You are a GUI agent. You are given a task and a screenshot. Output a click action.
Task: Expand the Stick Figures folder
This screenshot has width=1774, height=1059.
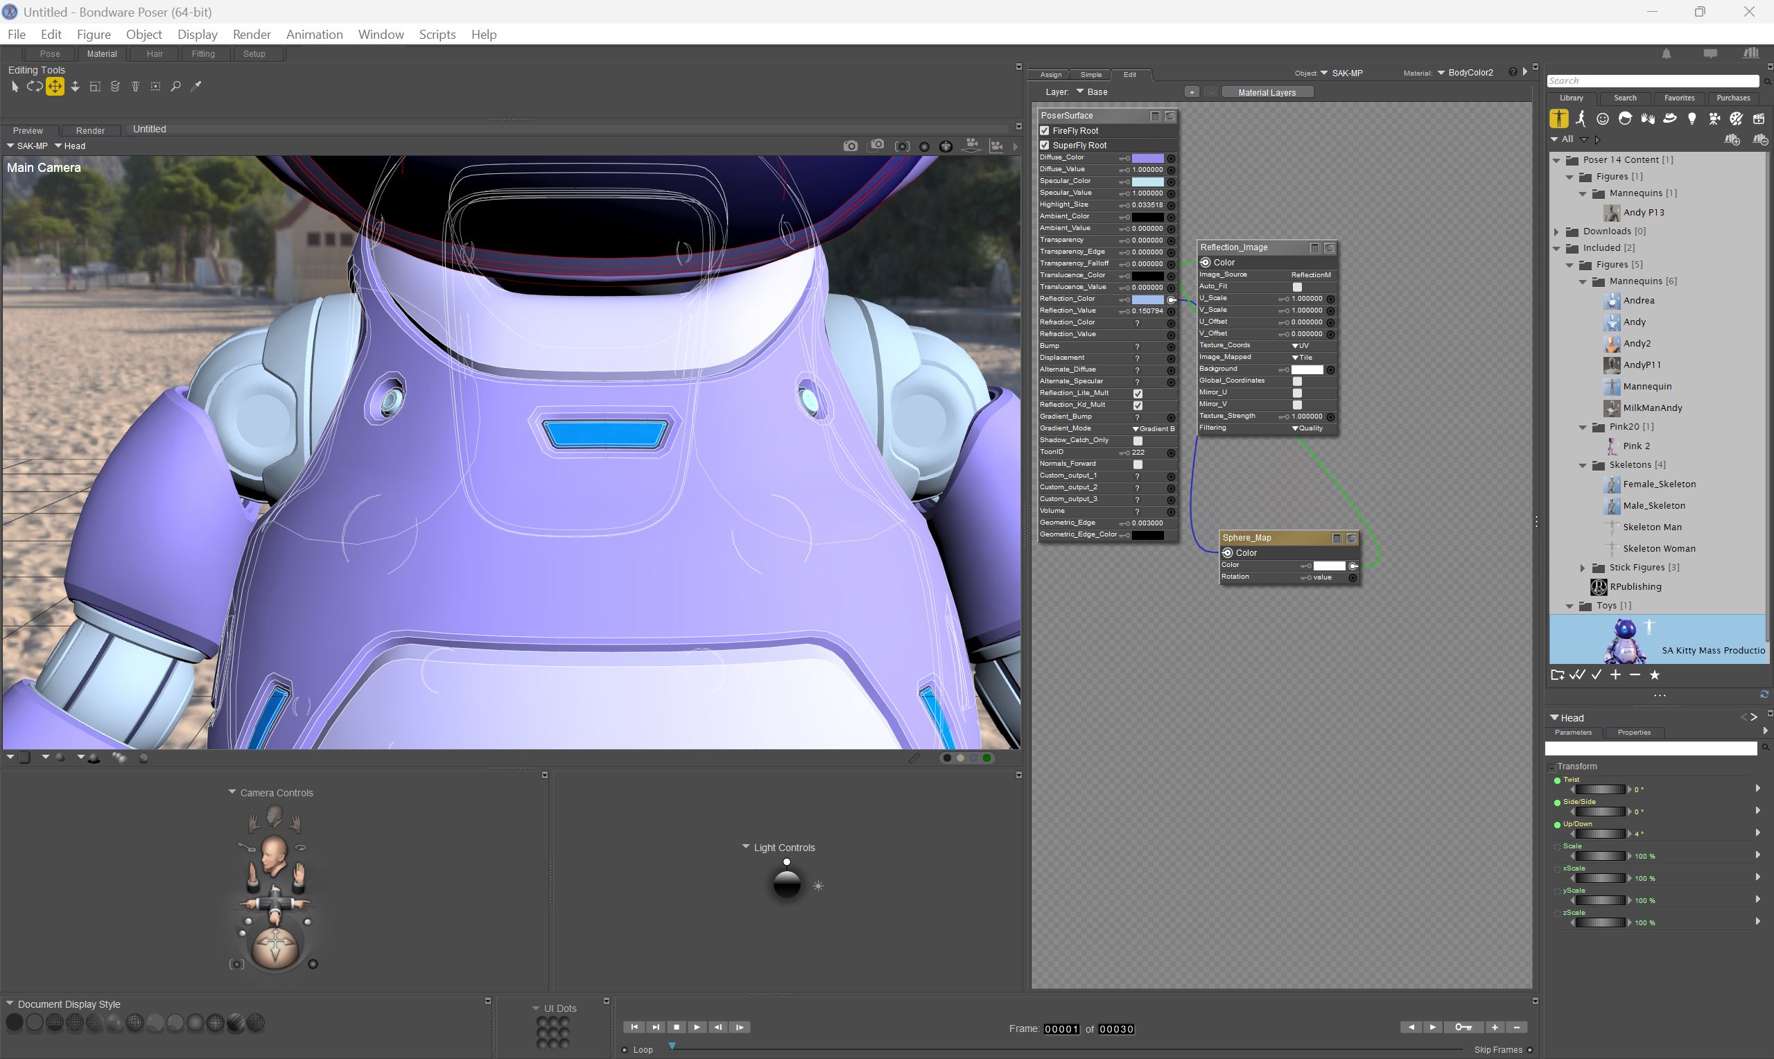coord(1583,568)
